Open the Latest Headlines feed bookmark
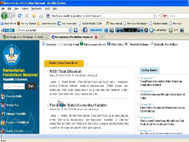This screenshot has height=142, width=189. click(47, 23)
